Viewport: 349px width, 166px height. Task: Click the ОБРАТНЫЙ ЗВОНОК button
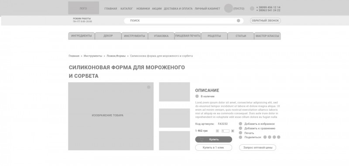265,20
